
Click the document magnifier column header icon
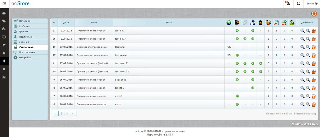276,23
